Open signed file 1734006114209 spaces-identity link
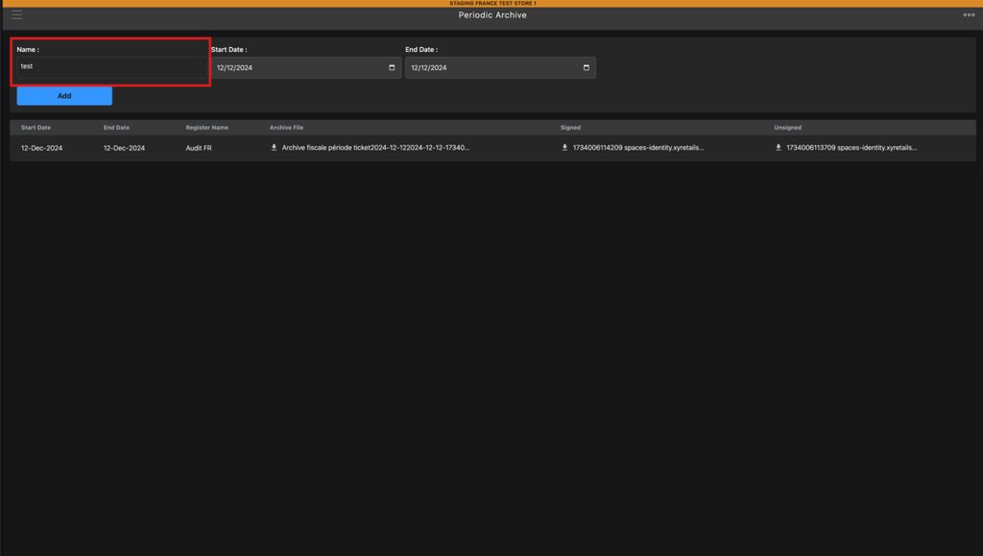This screenshot has width=983, height=556. (x=638, y=148)
